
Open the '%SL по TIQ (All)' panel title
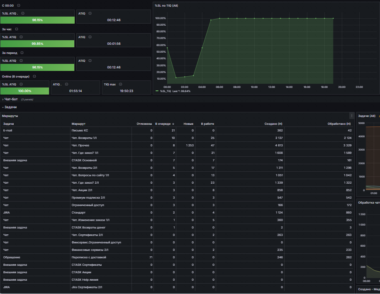pos(166,5)
